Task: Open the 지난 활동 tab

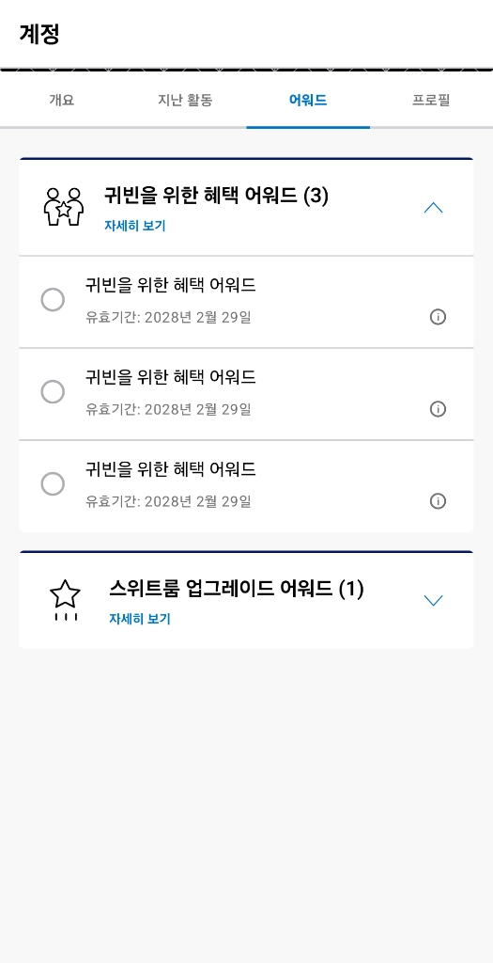Action: [185, 101]
